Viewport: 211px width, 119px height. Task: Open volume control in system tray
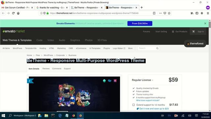pos(190,116)
